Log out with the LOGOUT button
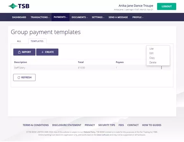Image resolution: width=184 pixels, height=142 pixels. (x=167, y=7)
